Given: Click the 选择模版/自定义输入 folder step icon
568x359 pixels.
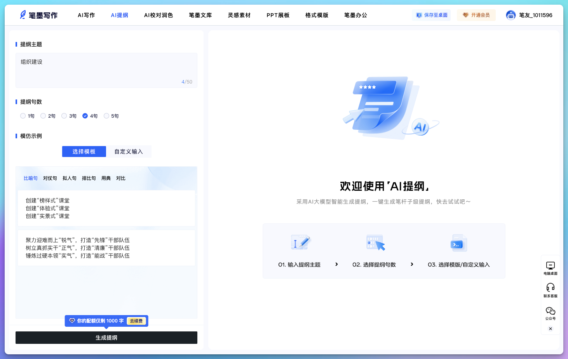Looking at the screenshot, I should click(458, 243).
